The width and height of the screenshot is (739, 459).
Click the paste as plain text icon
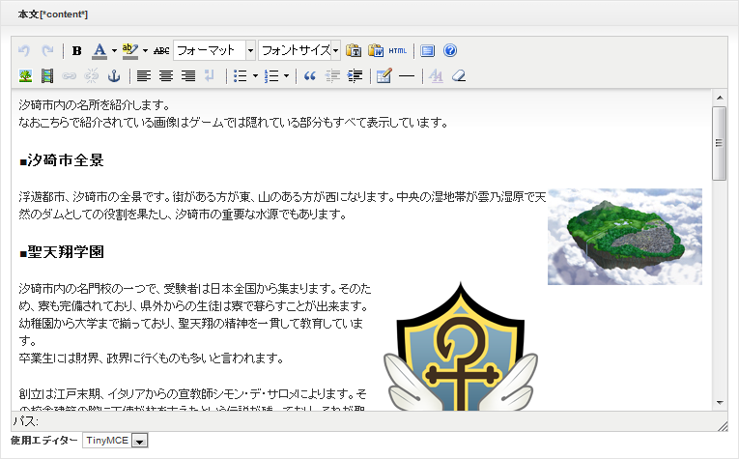point(354,51)
